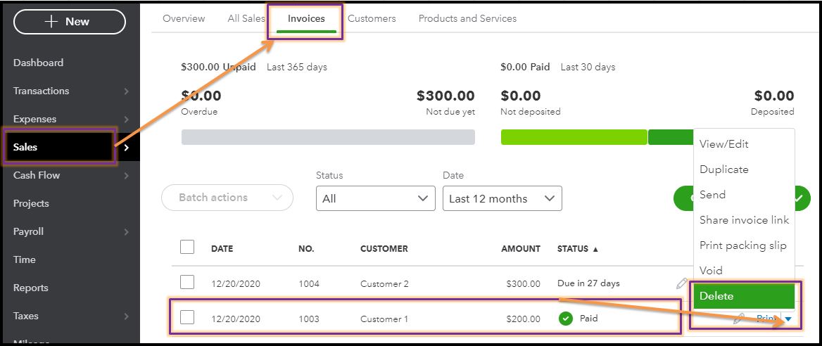Click the plus New button
The width and height of the screenshot is (822, 346).
click(70, 22)
